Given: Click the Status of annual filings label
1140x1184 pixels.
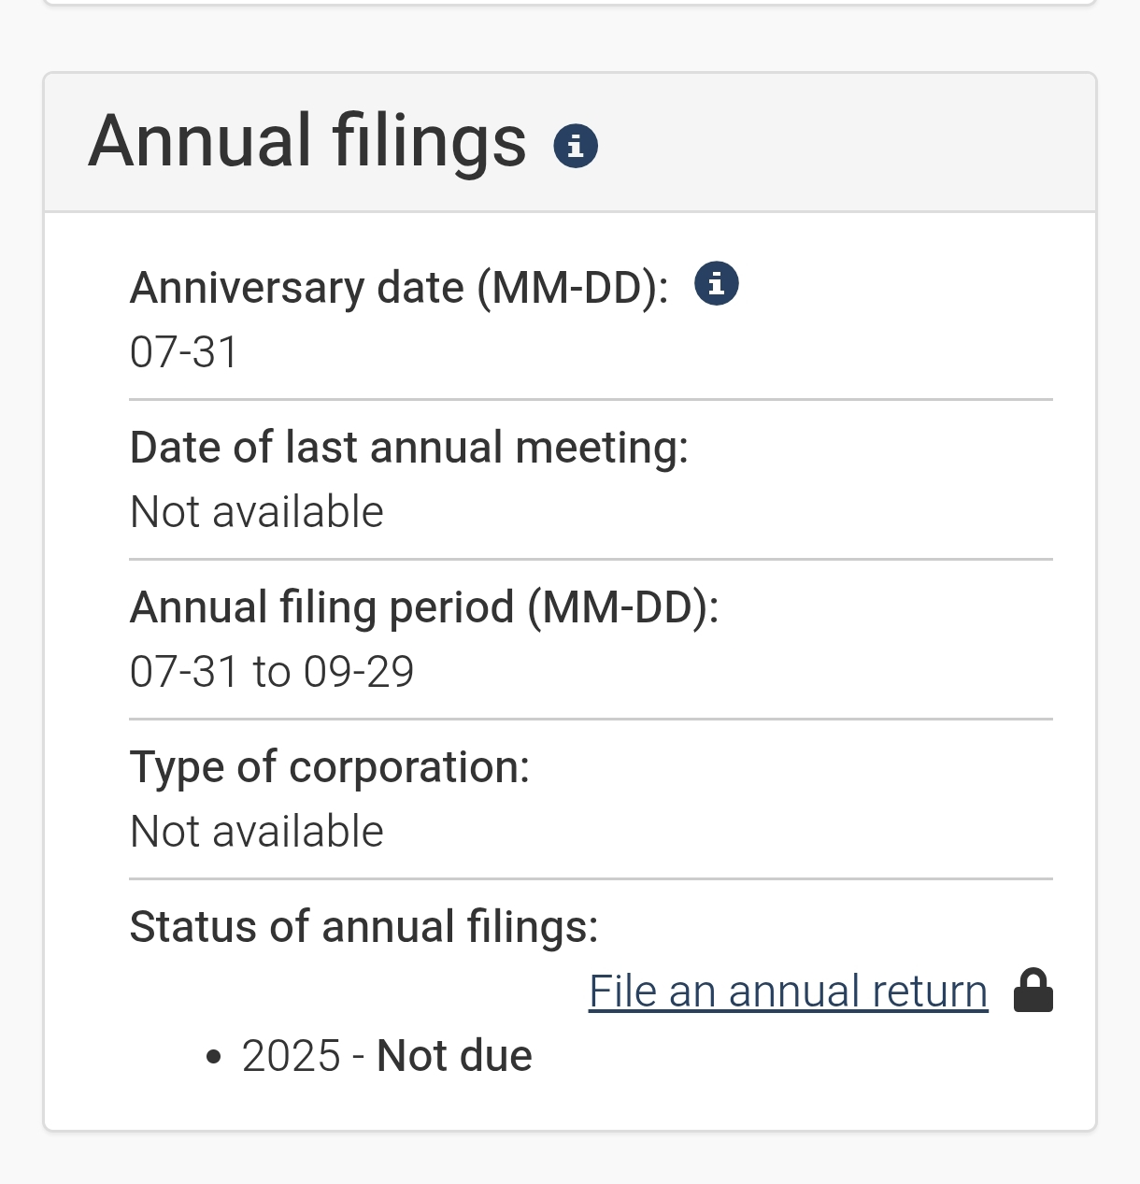Looking at the screenshot, I should point(364,927).
